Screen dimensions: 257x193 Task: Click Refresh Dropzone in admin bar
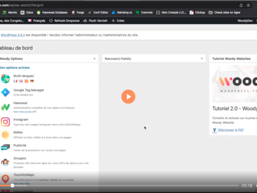[64, 21]
